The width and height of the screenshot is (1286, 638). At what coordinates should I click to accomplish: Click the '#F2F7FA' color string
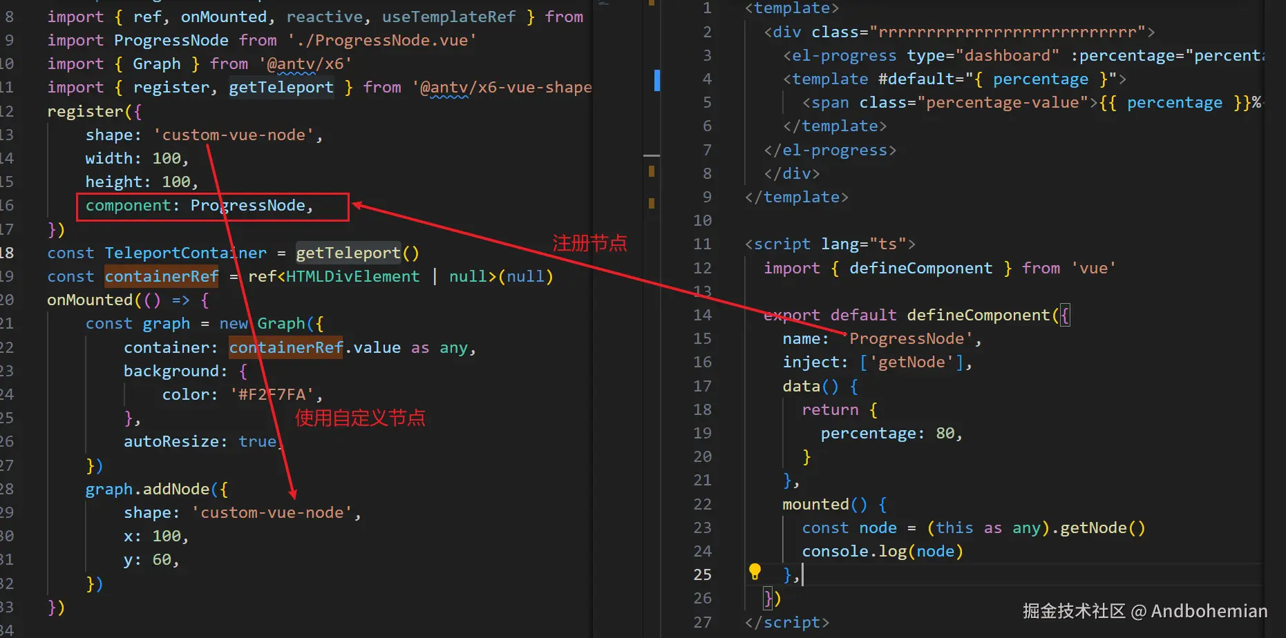click(272, 394)
